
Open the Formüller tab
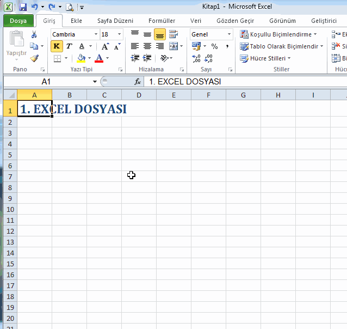tap(162, 21)
